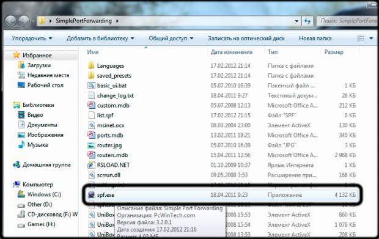
Task: Click the date 18.04.2011 9:23 of spf.exe
Action: point(229,195)
